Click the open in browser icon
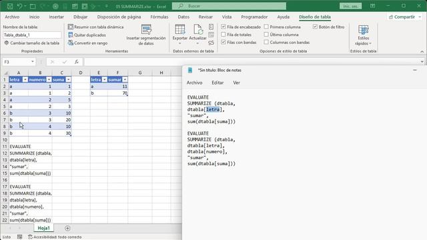Viewport: 427px width, 240px height. click(x=211, y=35)
